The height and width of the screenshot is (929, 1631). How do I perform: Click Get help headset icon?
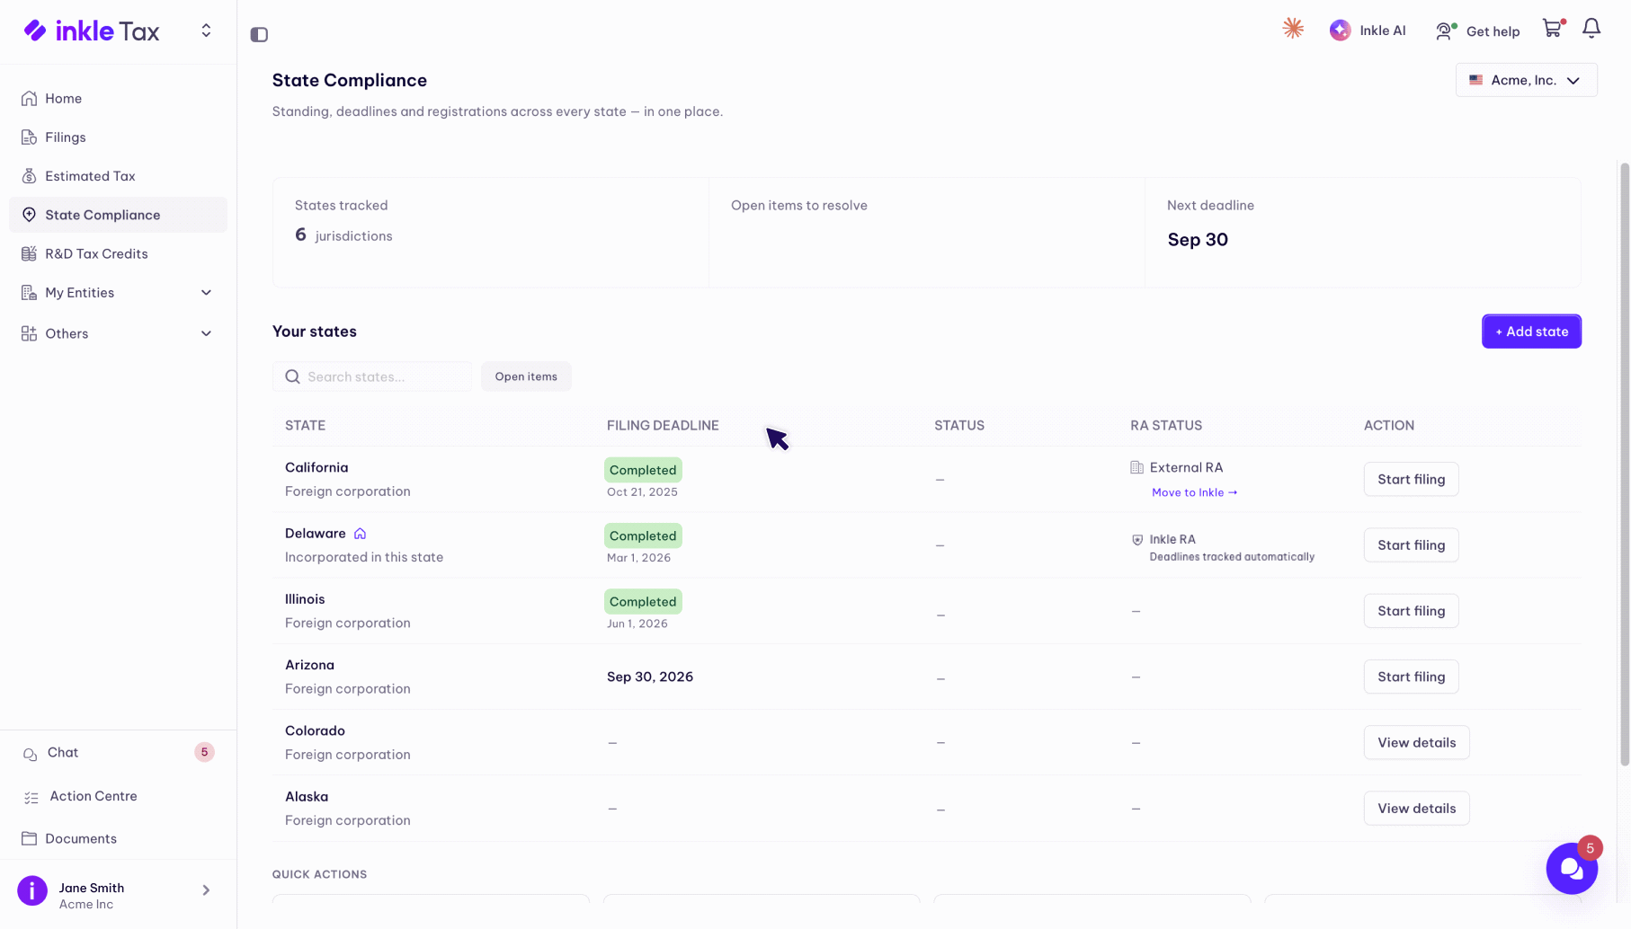pyautogui.click(x=1444, y=31)
